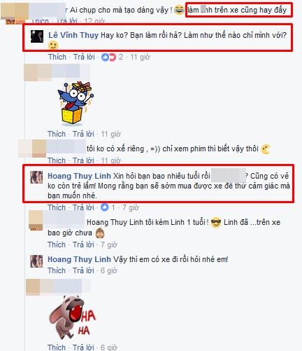Click the 6 giờ timestamp of Hoang Thuy Linh's reply

109,270
